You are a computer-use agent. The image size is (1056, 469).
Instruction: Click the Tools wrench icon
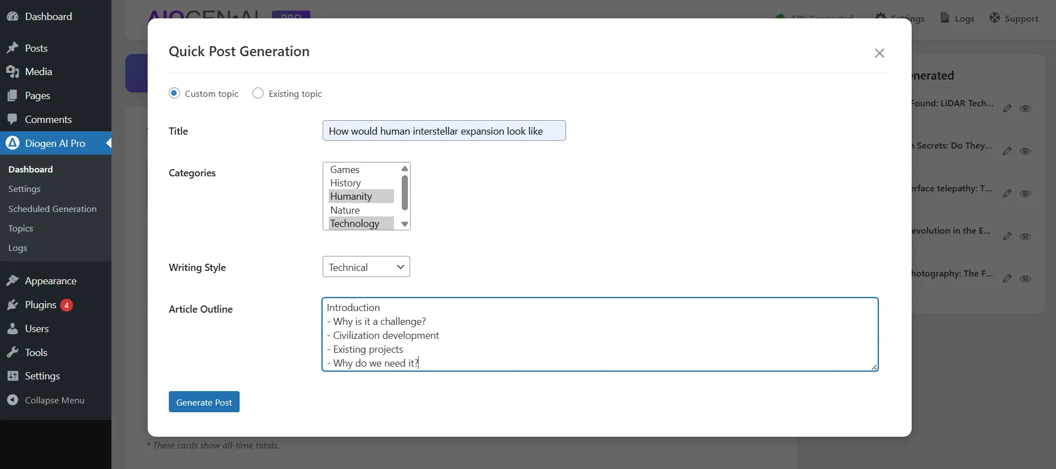12,353
